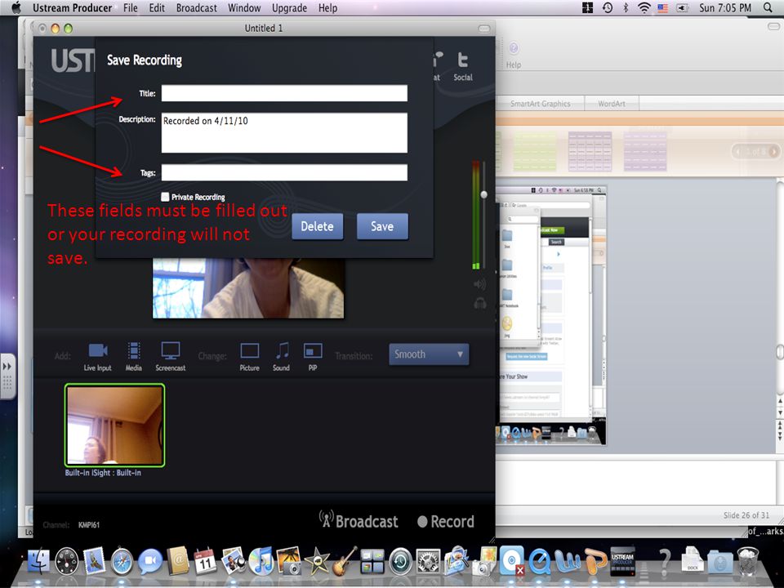Viewport: 784px width, 588px height.
Task: Click into the Title input field
Action: pyautogui.click(x=284, y=93)
